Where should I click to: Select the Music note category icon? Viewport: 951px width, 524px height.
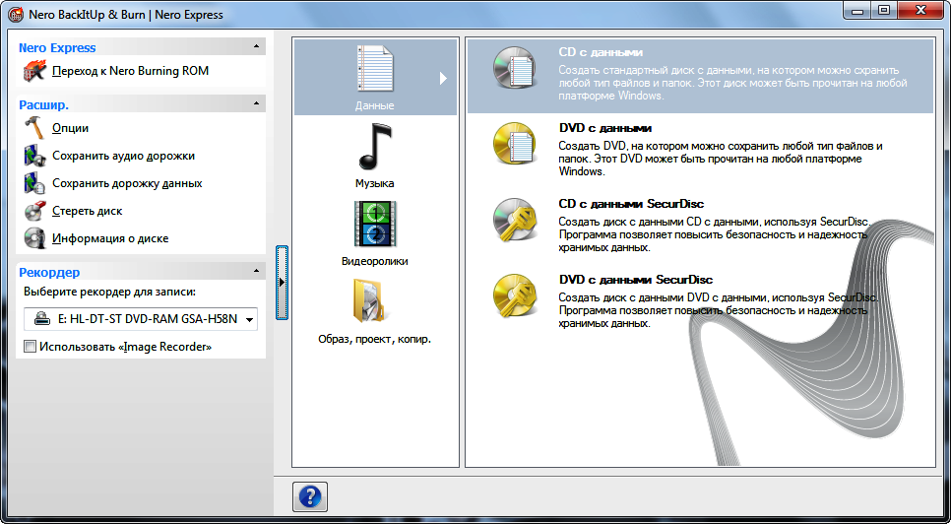pos(374,149)
